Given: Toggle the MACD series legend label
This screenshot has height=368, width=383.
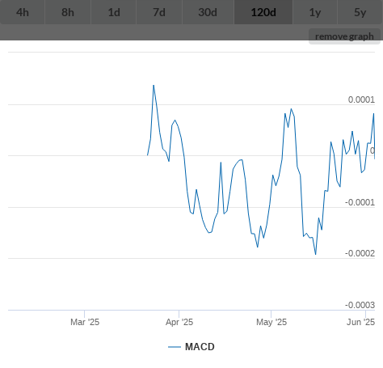Looking at the screenshot, I should point(200,347).
